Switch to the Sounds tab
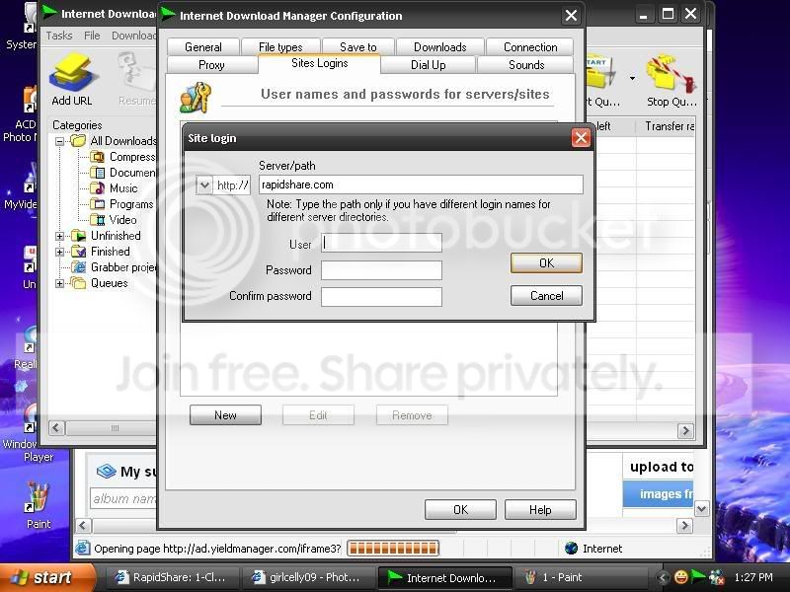 [526, 65]
